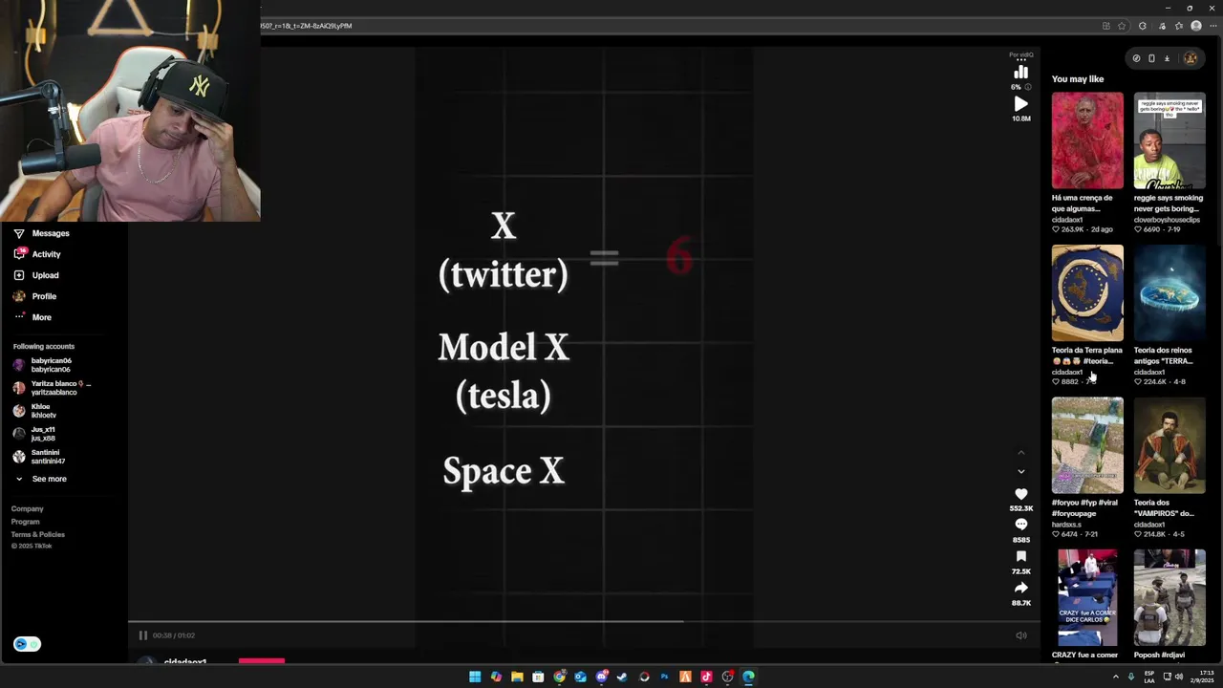
Task: Open the vidIQ three-dot menu
Action: (x=1020, y=60)
